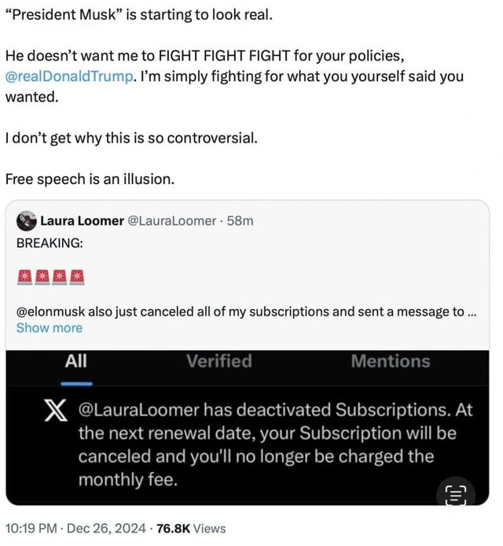Viewport: 503px width, 546px height.
Task: Open the deactivated Subscriptions notification text
Action: click(x=267, y=444)
